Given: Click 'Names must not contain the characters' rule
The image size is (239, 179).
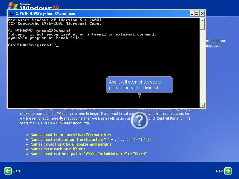Looking at the screenshot, I should click(91, 139).
